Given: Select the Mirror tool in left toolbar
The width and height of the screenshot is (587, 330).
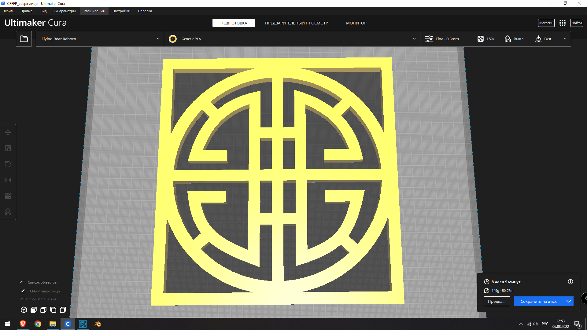Looking at the screenshot, I should (8, 180).
